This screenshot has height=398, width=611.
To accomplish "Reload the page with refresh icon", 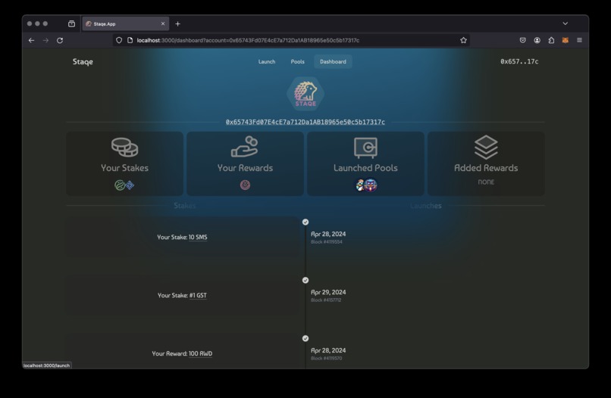I will [60, 40].
